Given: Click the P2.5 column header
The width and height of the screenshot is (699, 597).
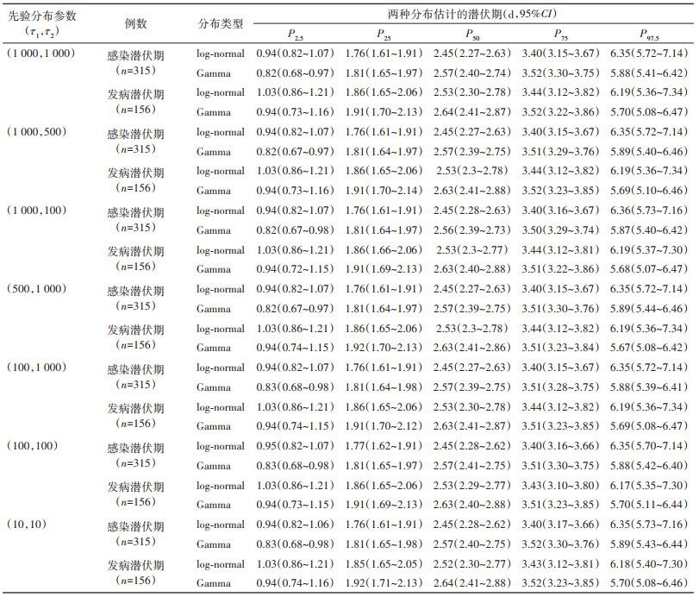Looking at the screenshot, I should (x=295, y=35).
